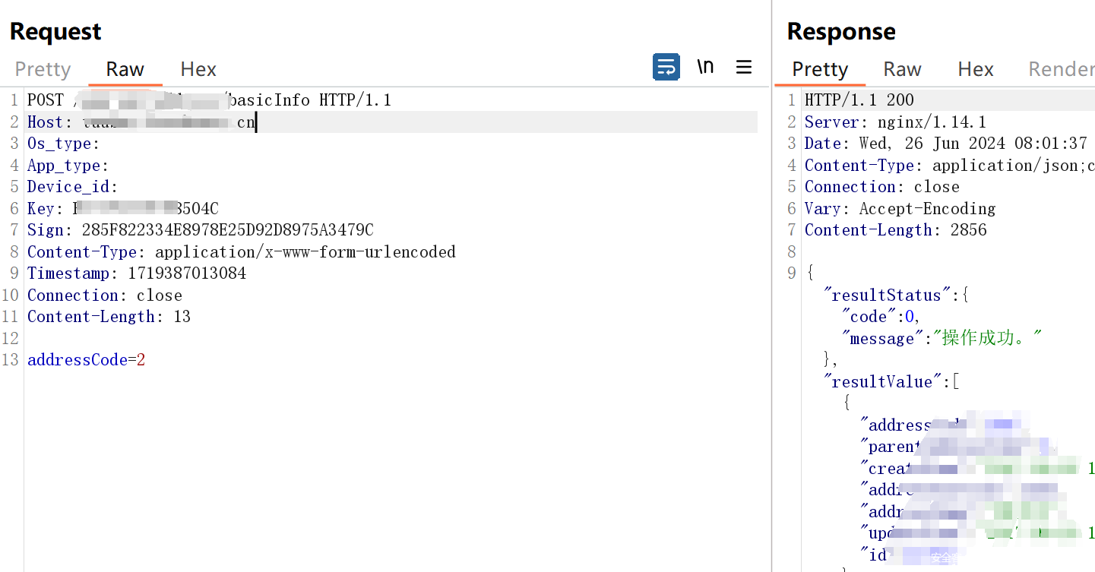Click the "resultValue" key in the response body
Viewport: 1095px width, 572px height.
coord(882,382)
